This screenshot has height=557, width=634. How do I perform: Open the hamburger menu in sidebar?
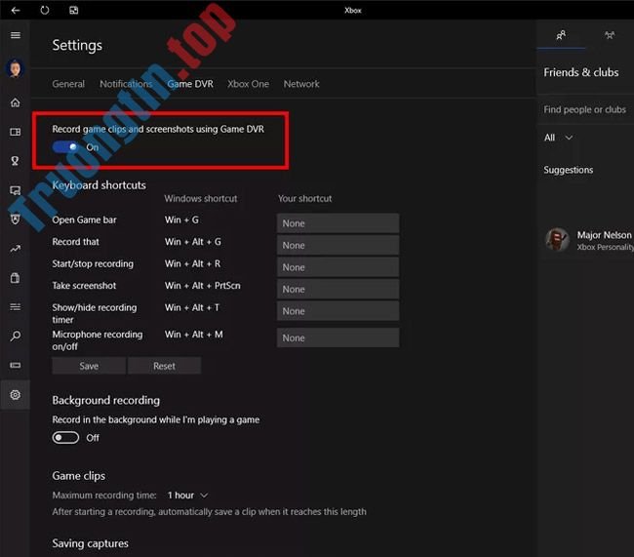[x=16, y=35]
